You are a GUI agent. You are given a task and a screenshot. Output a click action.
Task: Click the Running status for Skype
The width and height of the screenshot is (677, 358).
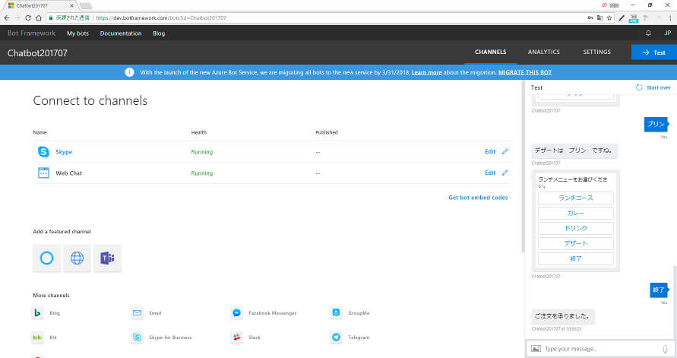tap(202, 152)
